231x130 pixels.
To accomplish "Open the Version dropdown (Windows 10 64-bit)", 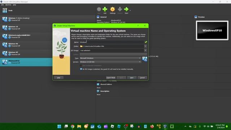I will click(110, 62).
